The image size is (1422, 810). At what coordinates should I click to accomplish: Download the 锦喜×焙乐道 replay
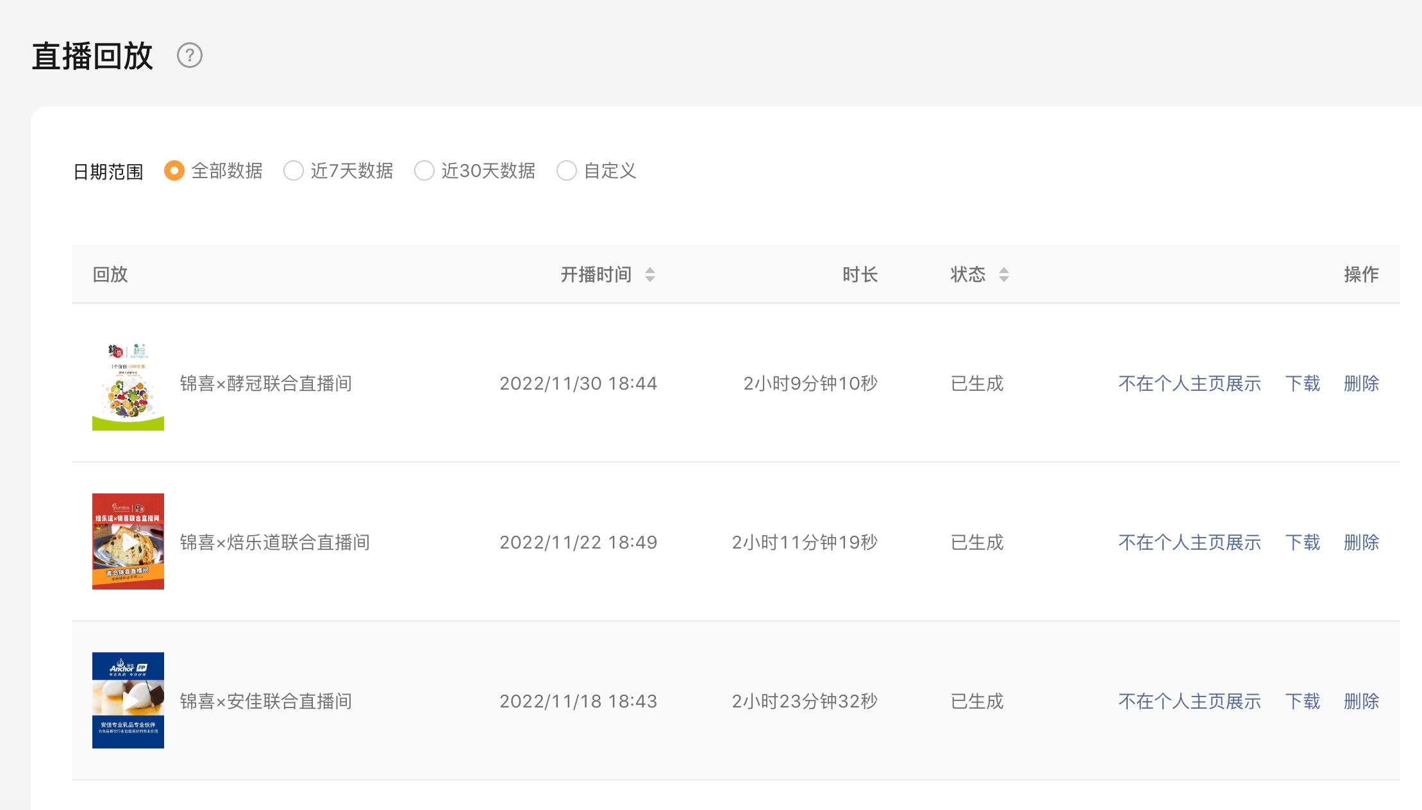1303,542
